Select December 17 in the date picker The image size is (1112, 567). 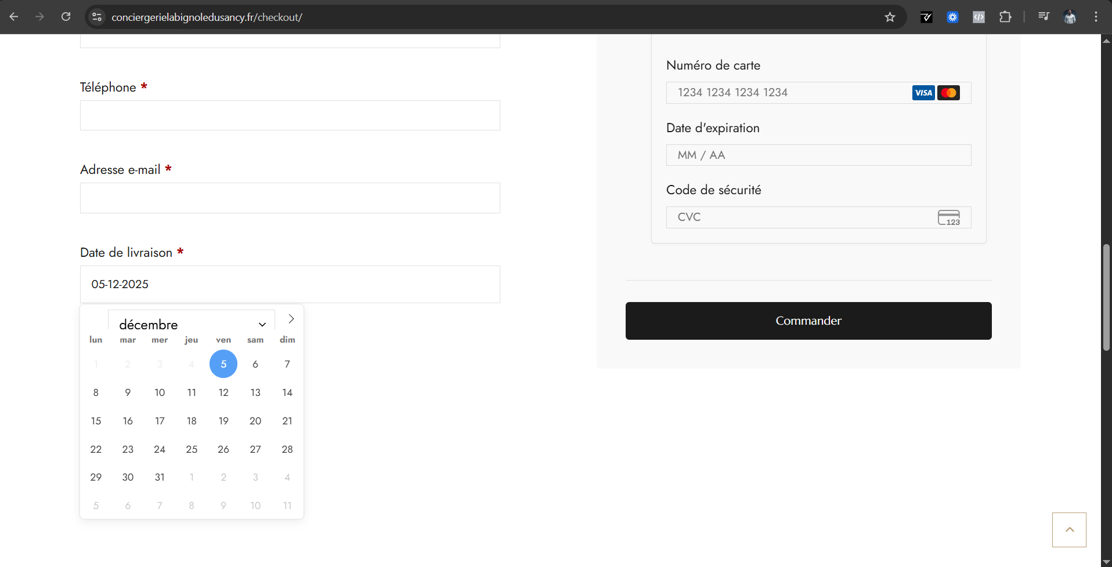160,421
